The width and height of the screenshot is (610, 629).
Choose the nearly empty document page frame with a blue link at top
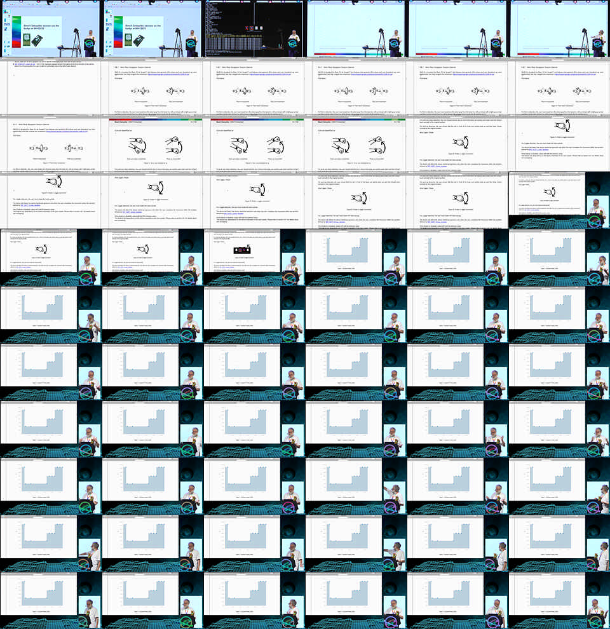(x=51, y=86)
